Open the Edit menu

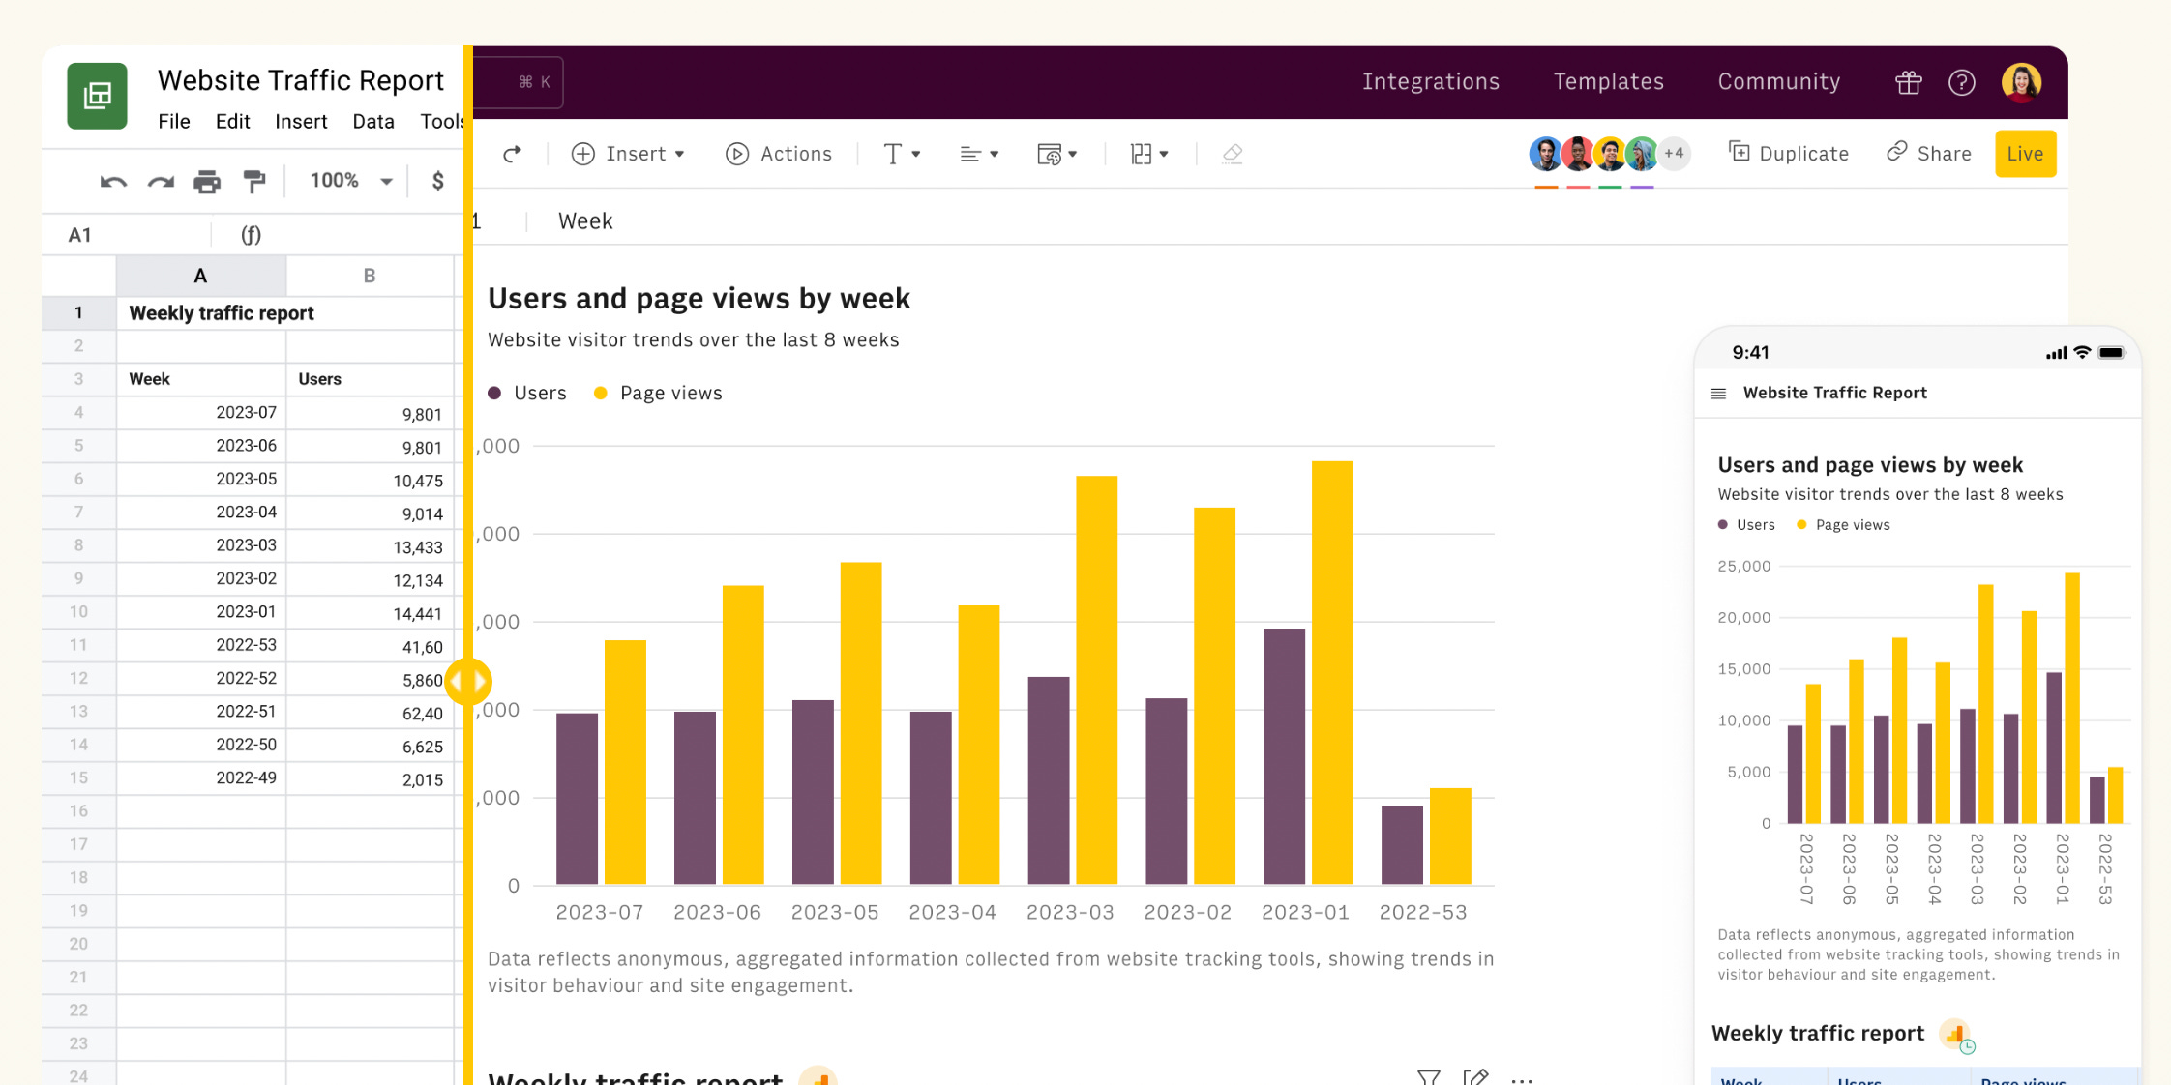pos(232,122)
